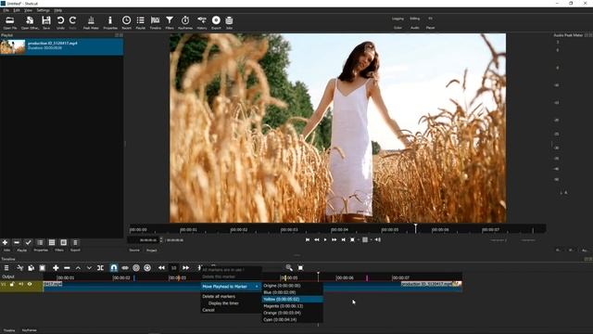Image resolution: width=593 pixels, height=334 pixels.
Task: Toggle timeline snapping magnet
Action: click(113, 268)
